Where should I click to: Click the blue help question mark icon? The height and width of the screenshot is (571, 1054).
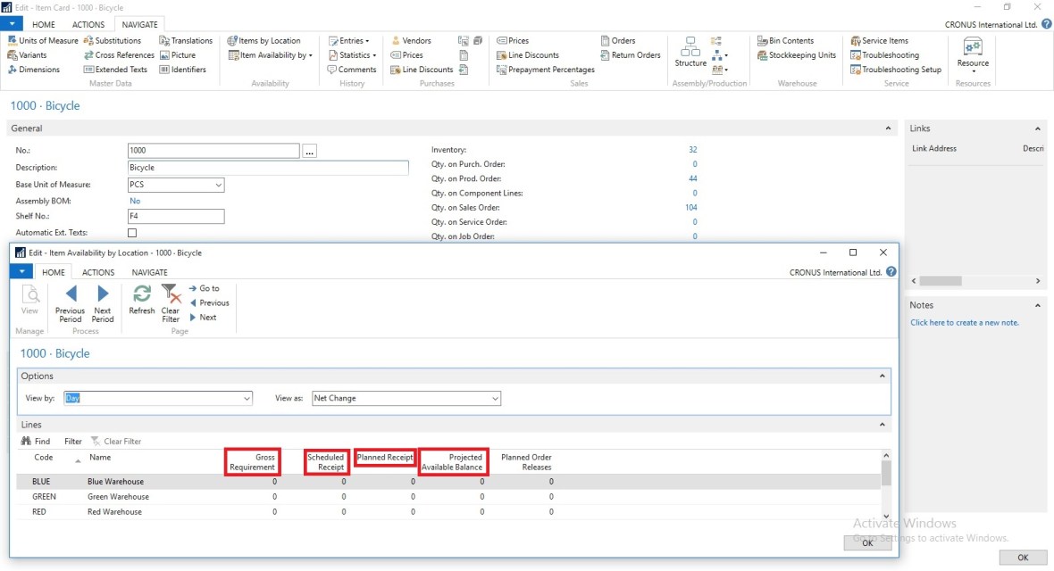pyautogui.click(x=1047, y=24)
